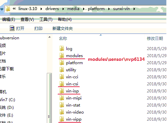Click navigation pane scroll up arrow
This screenshot has height=123, width=167.
(49, 37)
